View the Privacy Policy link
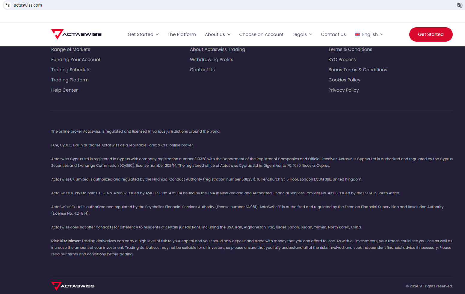 coord(344,90)
